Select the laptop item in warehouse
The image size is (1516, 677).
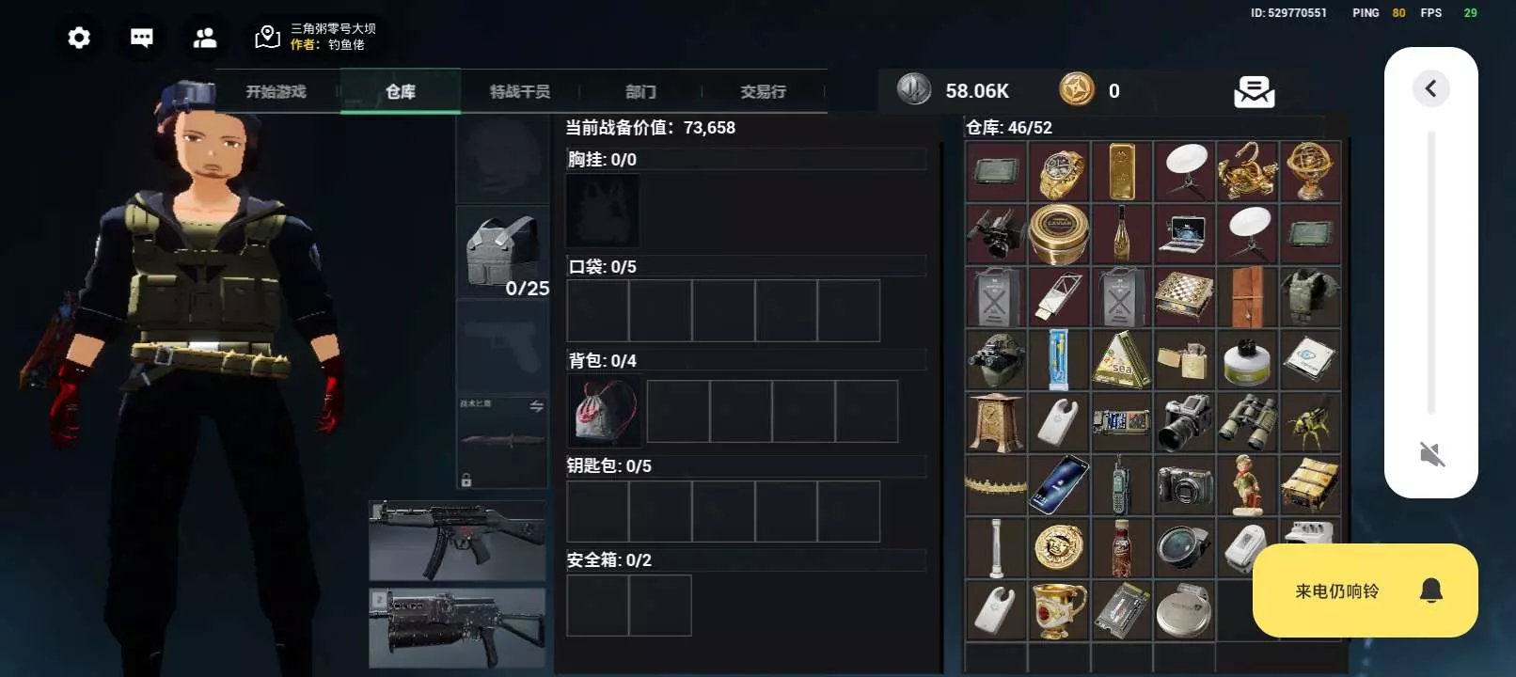pyautogui.click(x=1184, y=234)
